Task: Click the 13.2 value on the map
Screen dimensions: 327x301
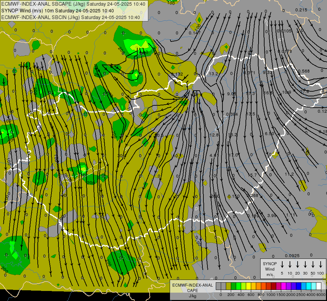Action: pyautogui.click(x=213, y=74)
